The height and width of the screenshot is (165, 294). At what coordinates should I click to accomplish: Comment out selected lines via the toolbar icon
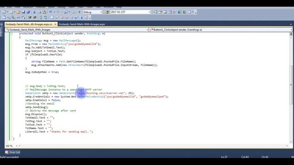[x=41, y=17]
